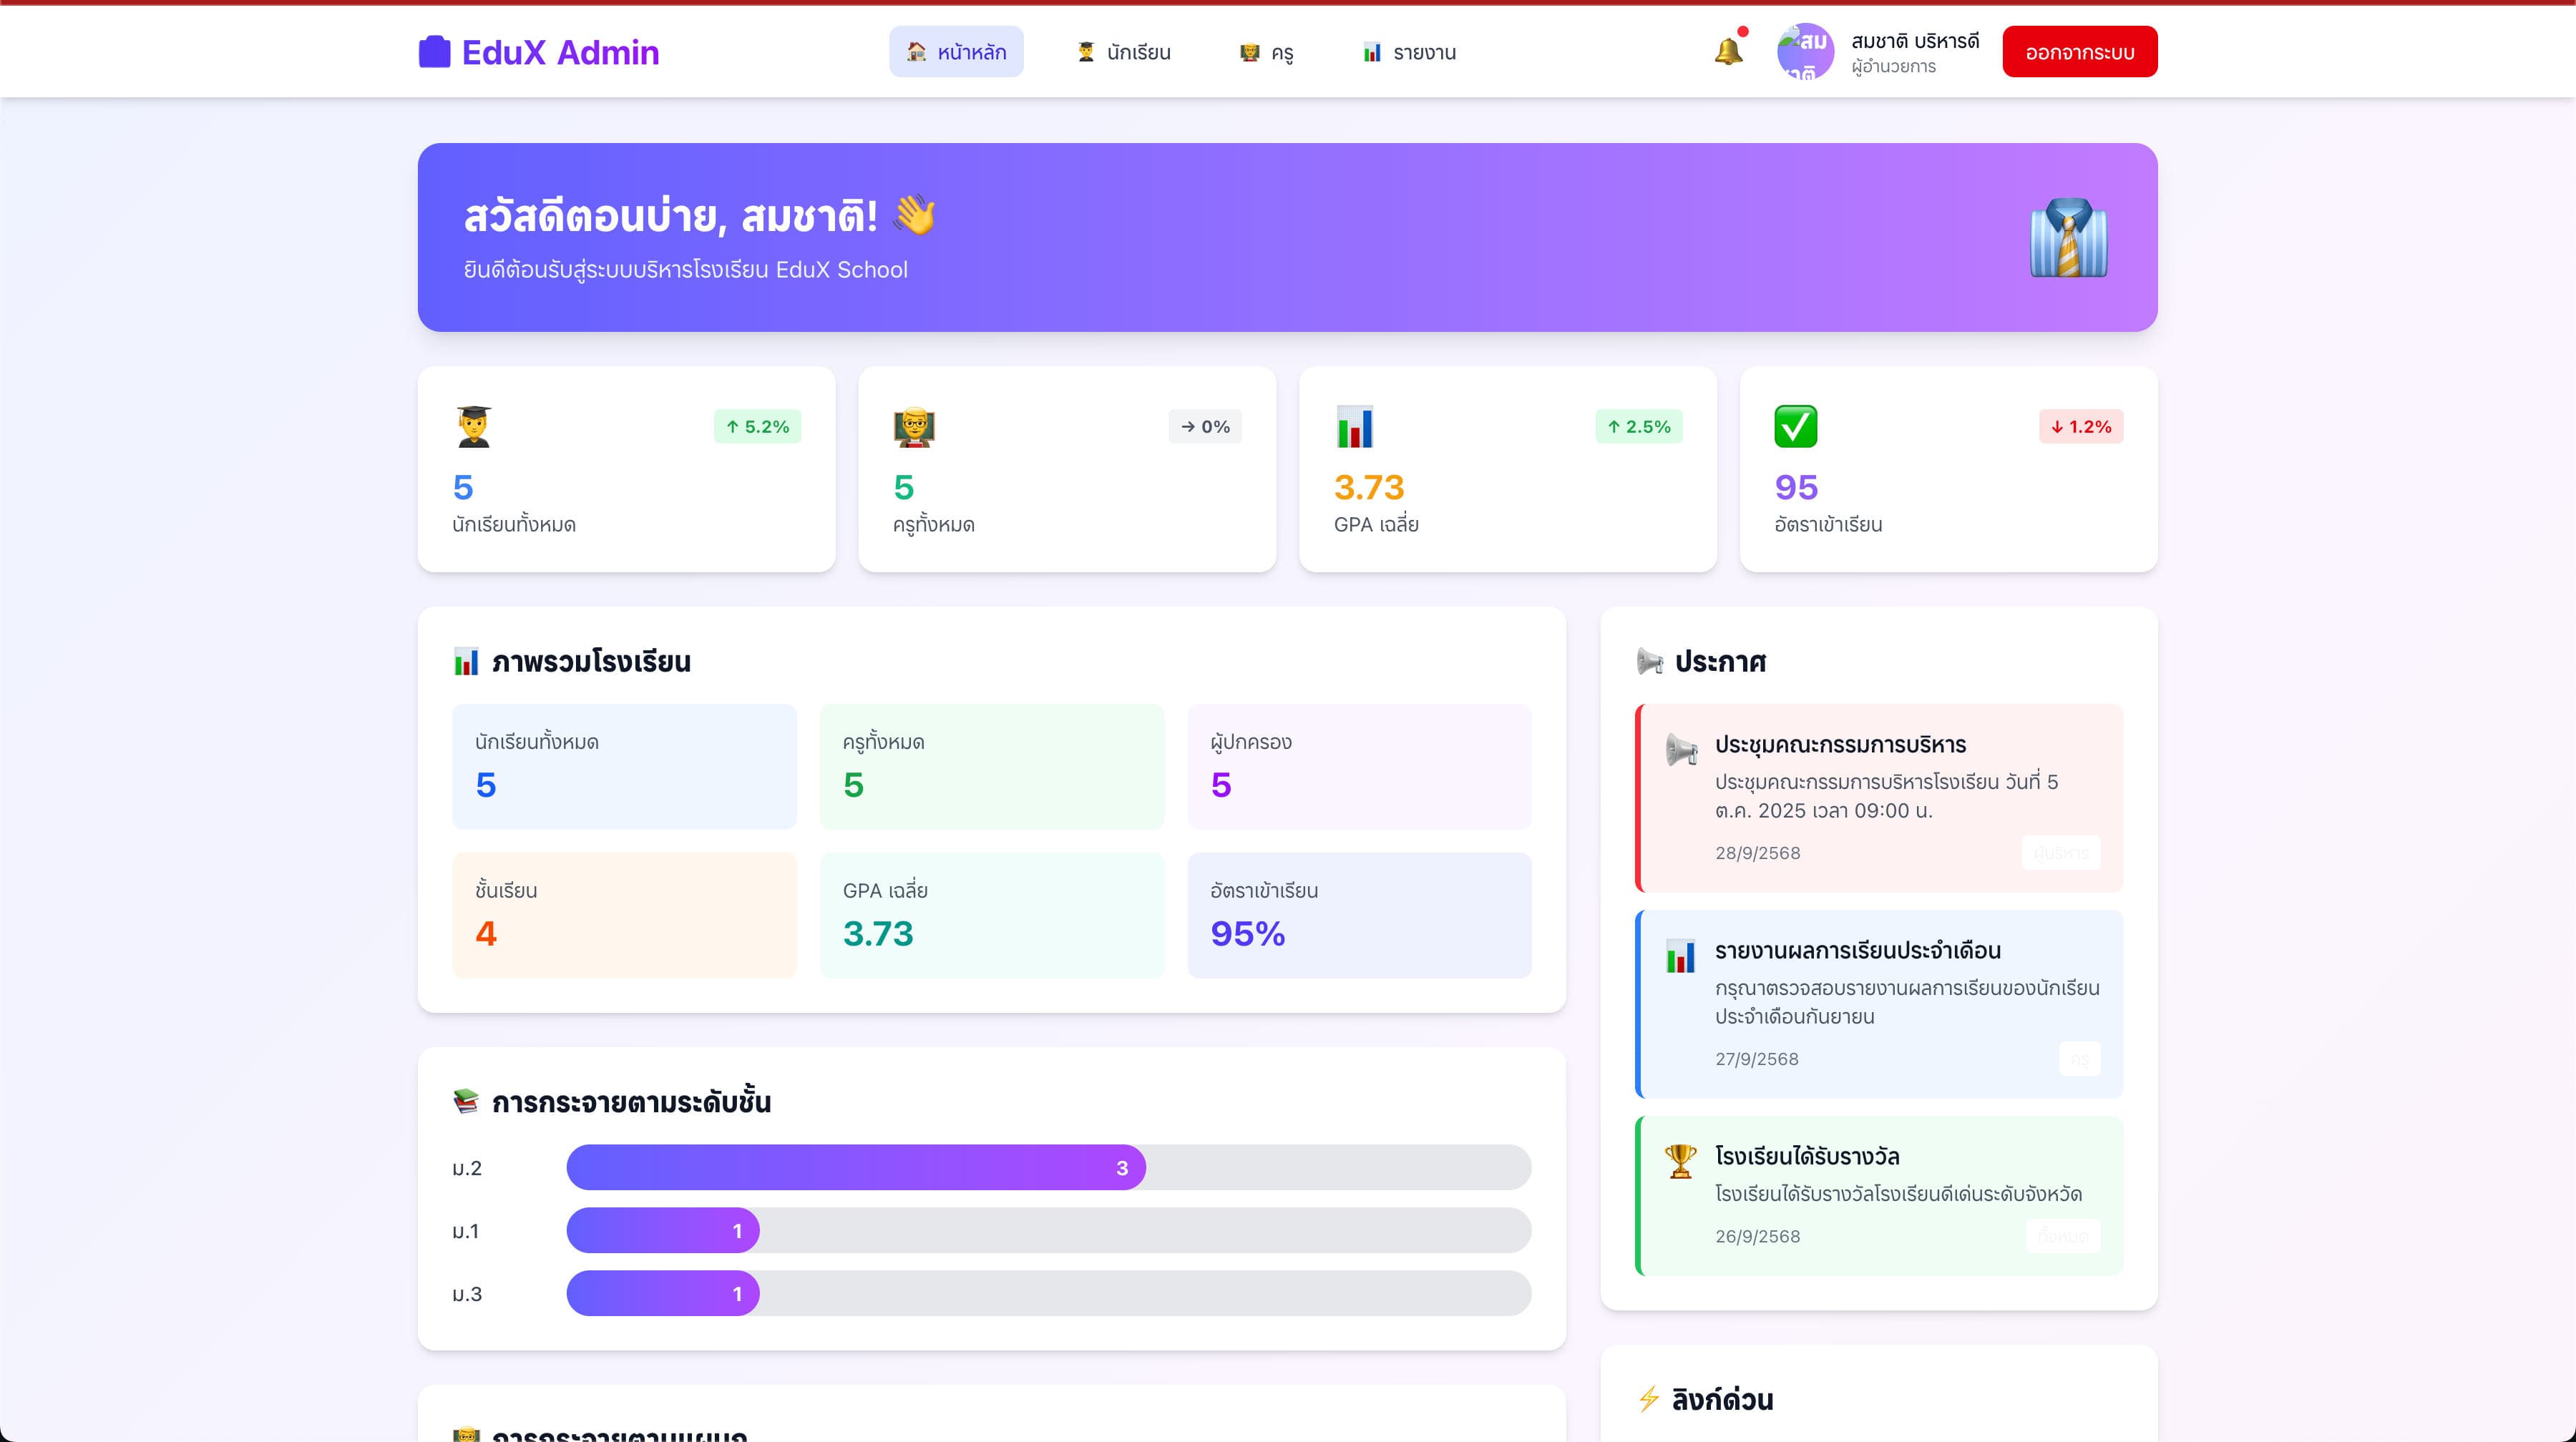Click the EduX Admin logo icon
This screenshot has width=2576, height=1442.
click(434, 52)
